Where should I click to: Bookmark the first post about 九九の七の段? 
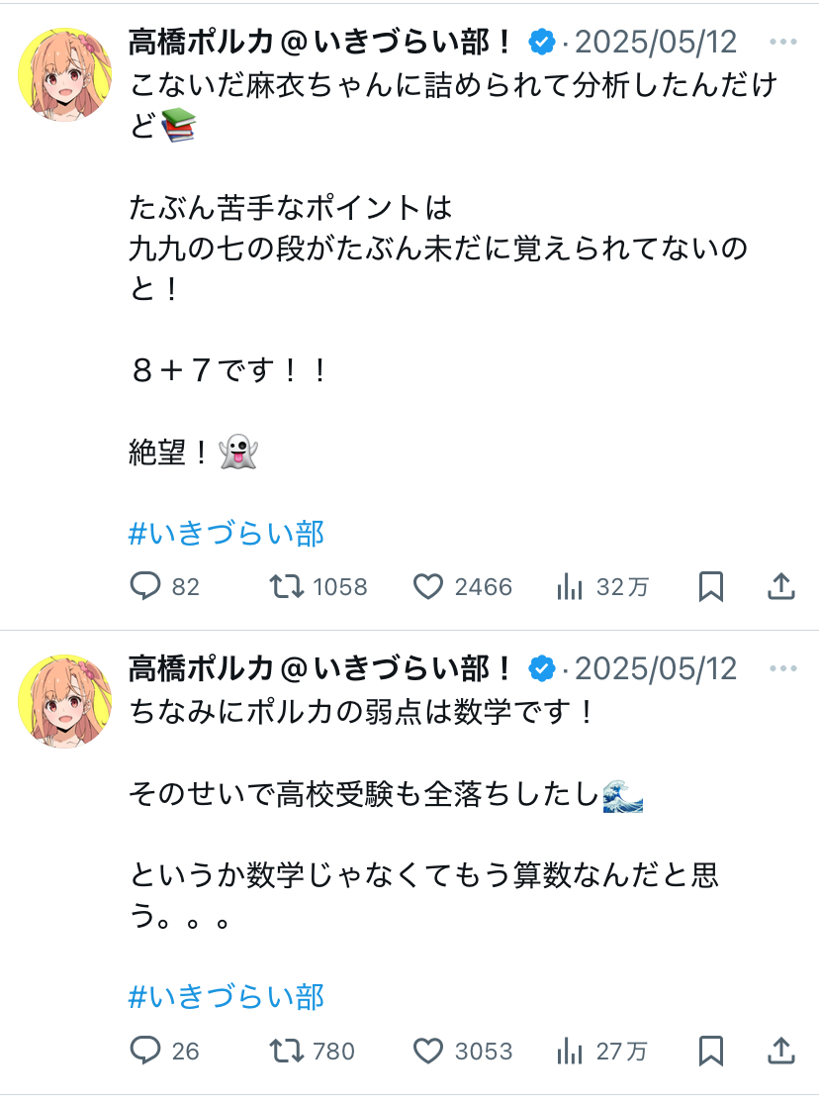click(711, 587)
